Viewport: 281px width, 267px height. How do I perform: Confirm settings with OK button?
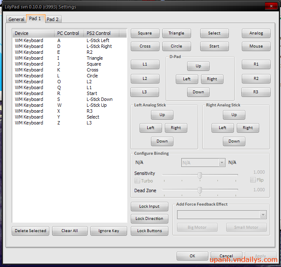[x=192, y=256]
